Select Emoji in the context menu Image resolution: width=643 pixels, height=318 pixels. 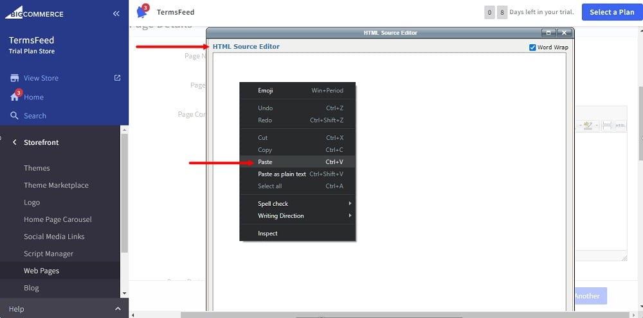click(297, 91)
